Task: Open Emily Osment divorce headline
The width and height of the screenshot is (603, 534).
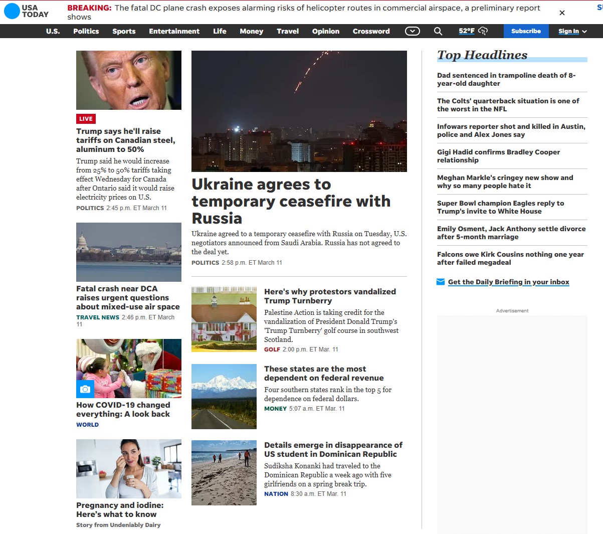Action: click(x=511, y=233)
